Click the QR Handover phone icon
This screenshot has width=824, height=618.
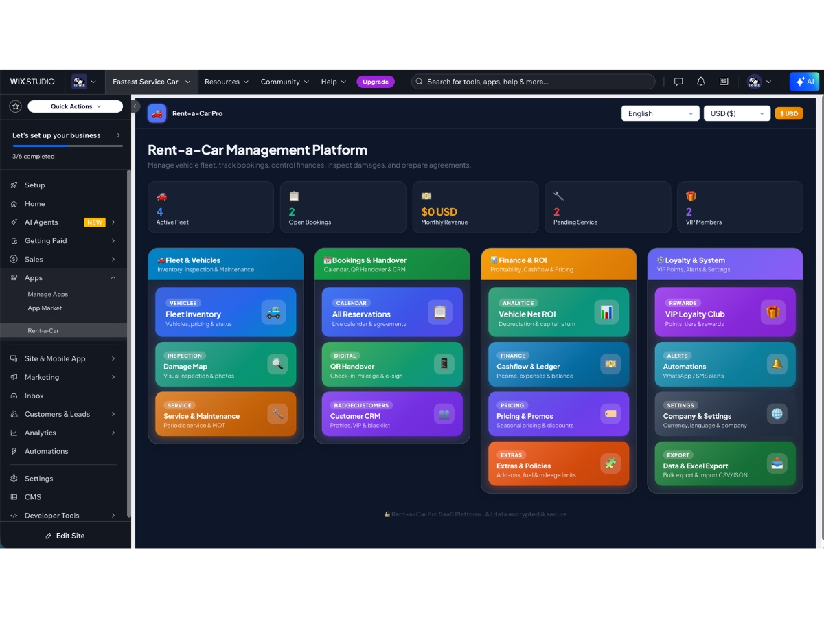[x=444, y=364]
